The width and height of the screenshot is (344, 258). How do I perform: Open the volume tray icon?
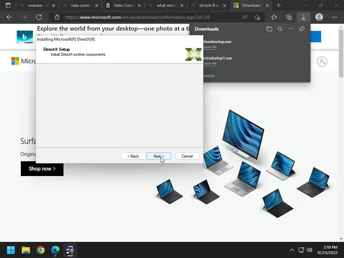tap(309, 250)
